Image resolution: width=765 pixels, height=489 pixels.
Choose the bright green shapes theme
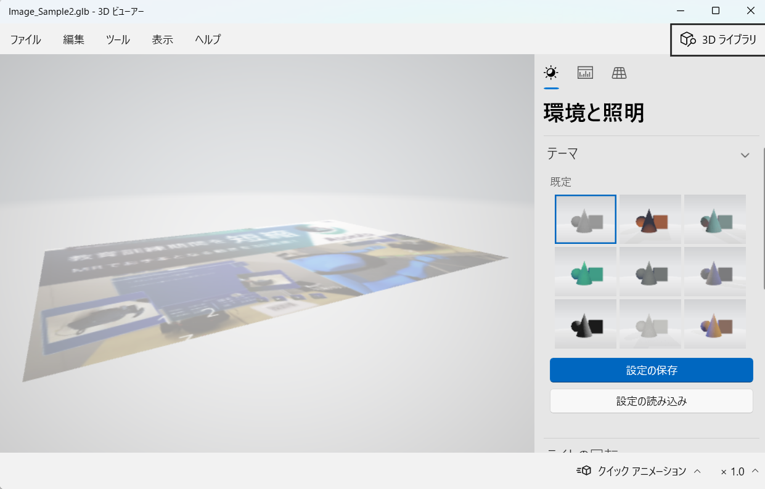point(586,272)
